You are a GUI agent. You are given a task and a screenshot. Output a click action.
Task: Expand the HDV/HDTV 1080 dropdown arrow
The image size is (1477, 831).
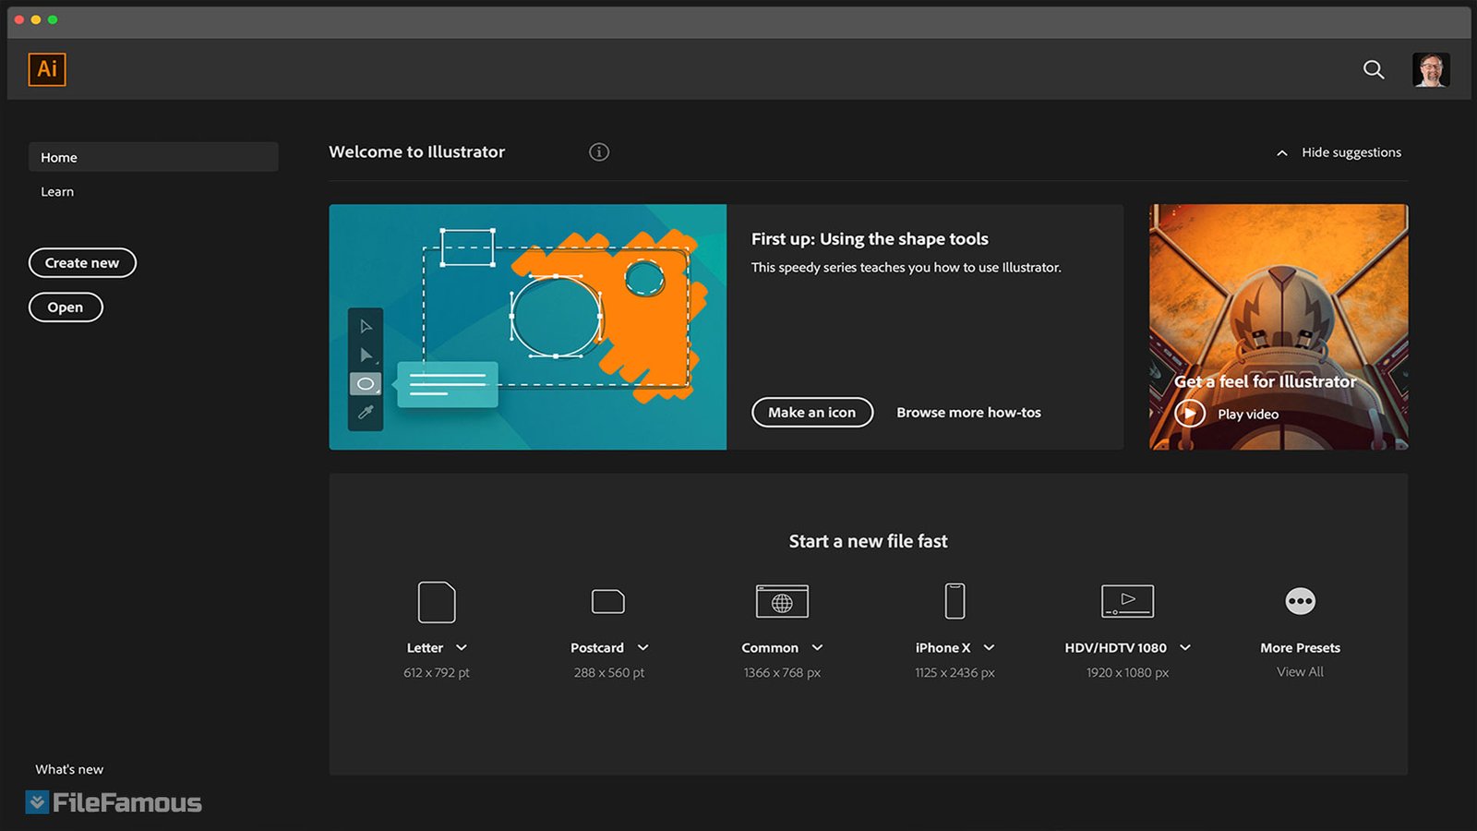[x=1185, y=647]
